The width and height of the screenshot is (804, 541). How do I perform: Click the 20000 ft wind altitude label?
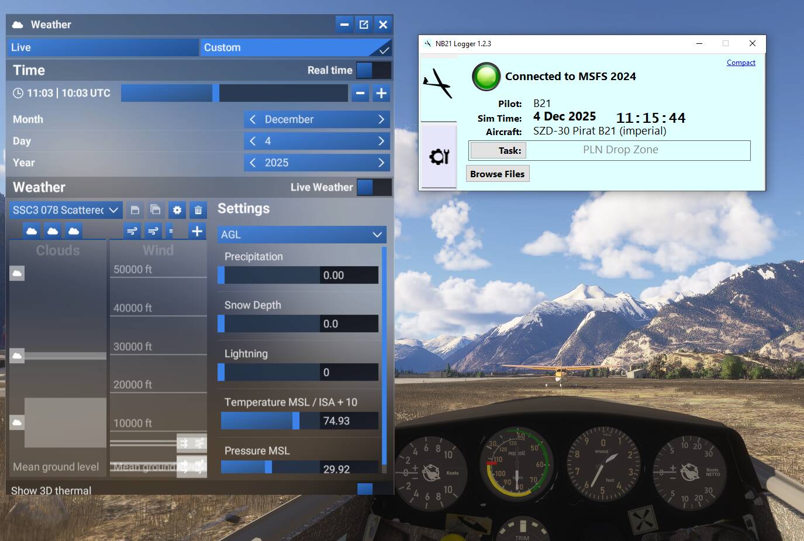pos(133,384)
